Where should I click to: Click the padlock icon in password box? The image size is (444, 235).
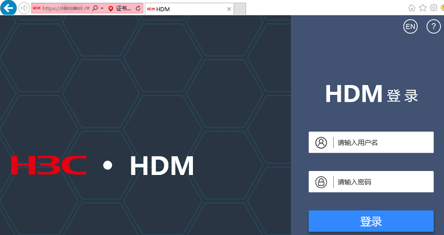tap(321, 182)
